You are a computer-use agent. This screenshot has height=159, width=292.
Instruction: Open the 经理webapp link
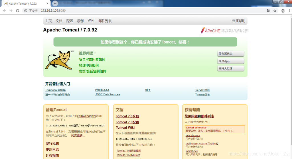(86, 116)
